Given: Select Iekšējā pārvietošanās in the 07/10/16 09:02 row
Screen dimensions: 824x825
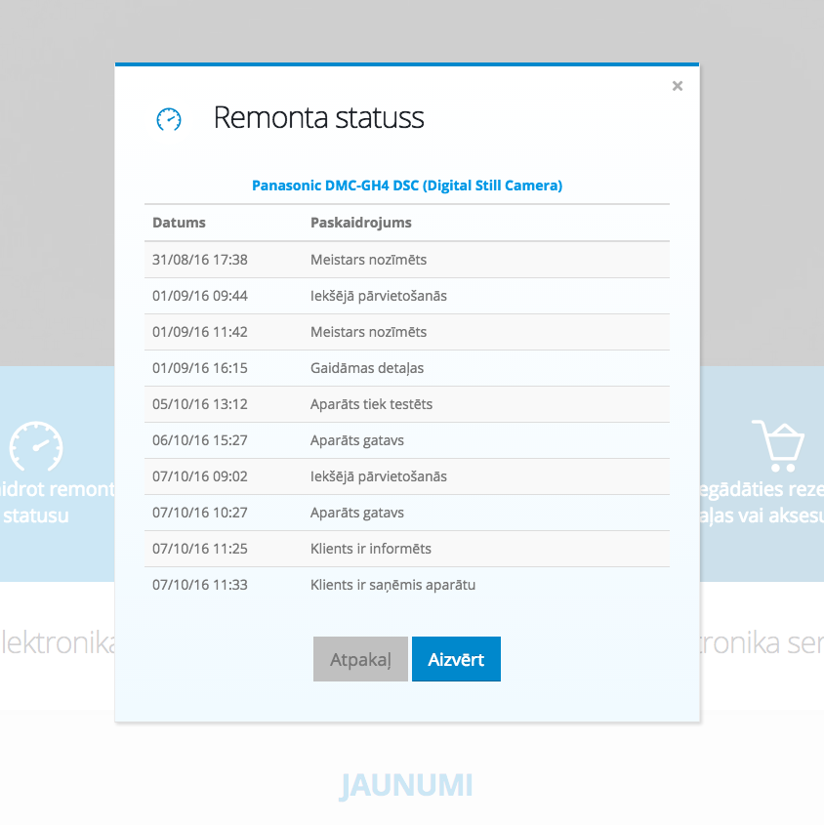Looking at the screenshot, I should point(379,476).
